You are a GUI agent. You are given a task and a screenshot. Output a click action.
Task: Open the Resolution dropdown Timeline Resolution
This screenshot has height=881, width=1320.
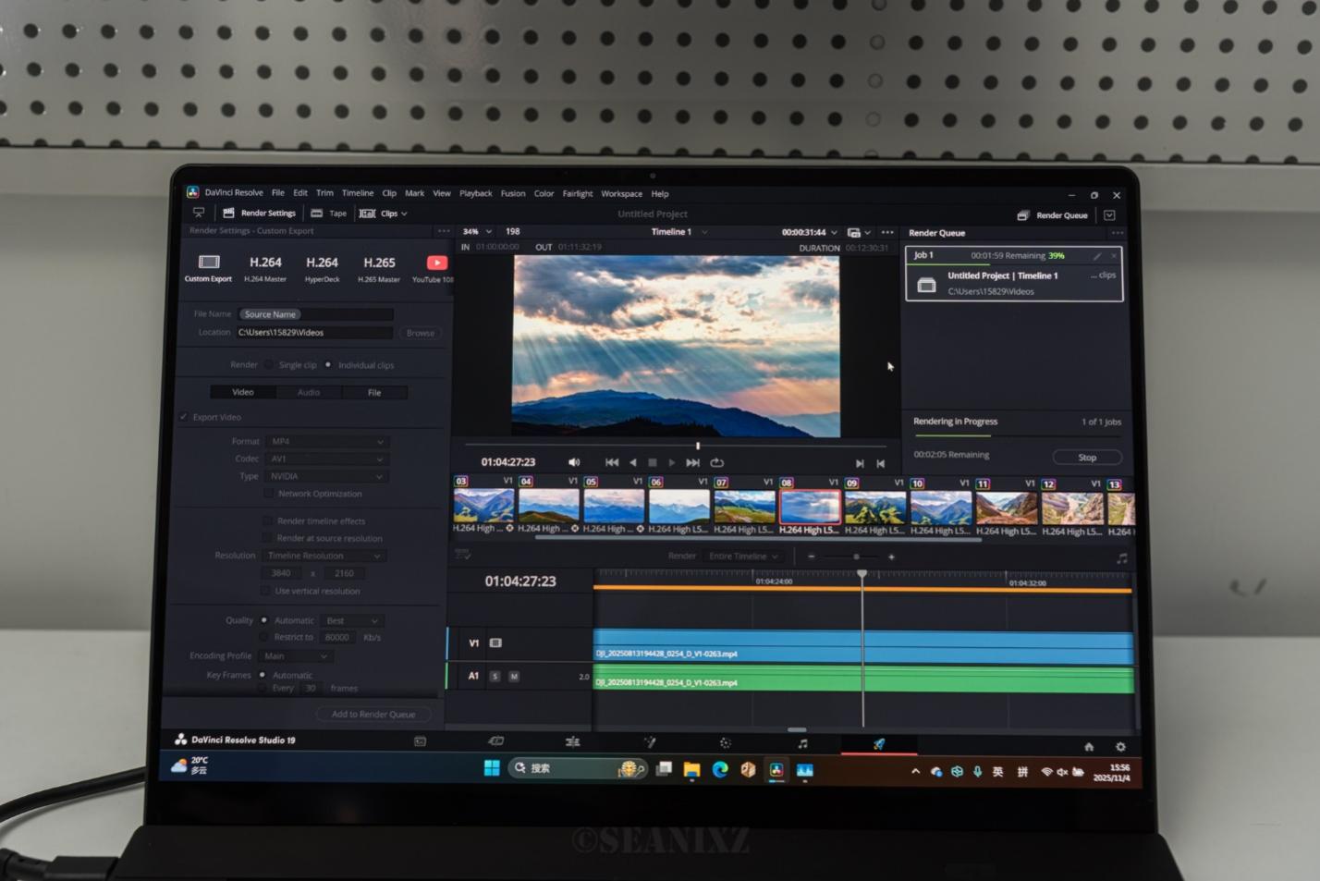click(x=324, y=556)
